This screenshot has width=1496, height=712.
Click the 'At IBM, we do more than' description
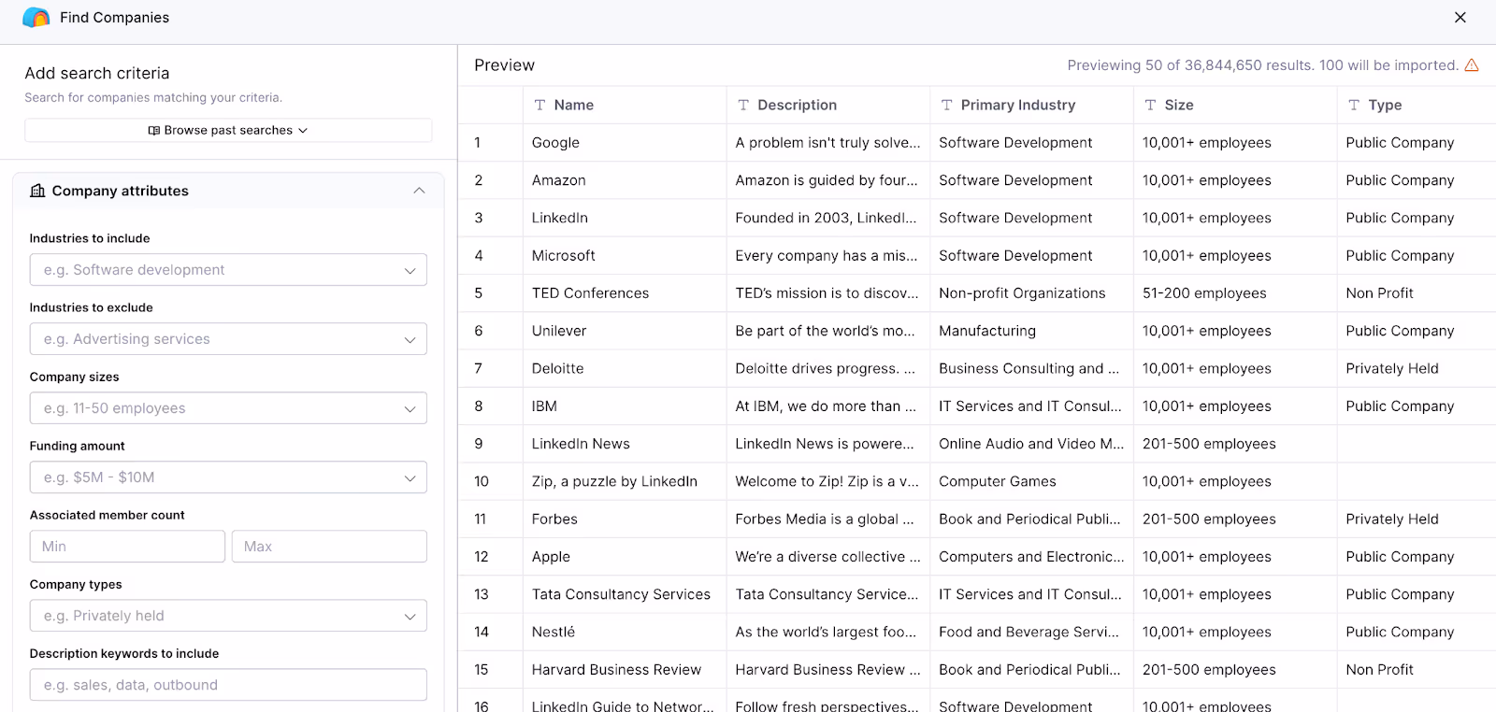828,406
